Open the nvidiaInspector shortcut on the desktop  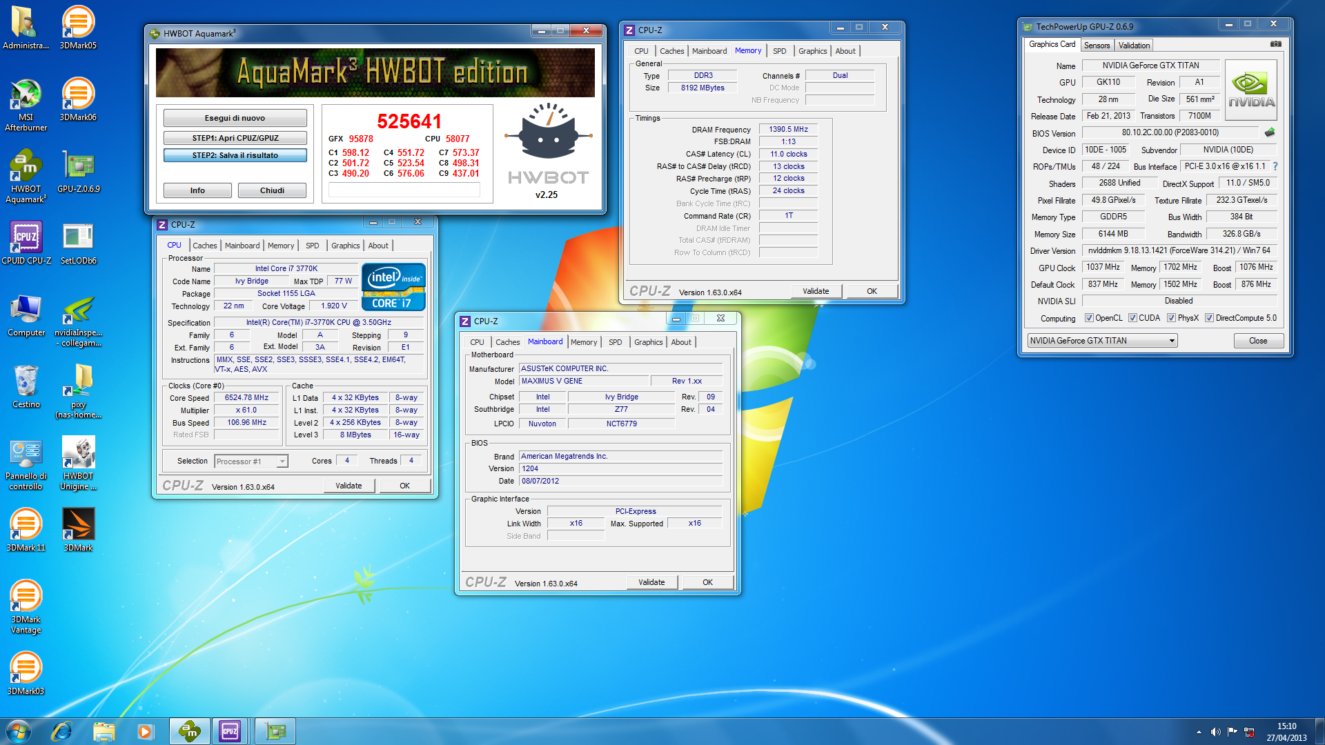(78, 320)
